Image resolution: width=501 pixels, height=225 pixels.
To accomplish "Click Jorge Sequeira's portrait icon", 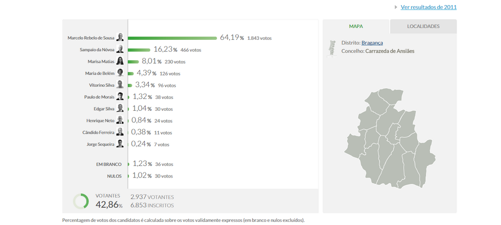I will [x=120, y=144].
